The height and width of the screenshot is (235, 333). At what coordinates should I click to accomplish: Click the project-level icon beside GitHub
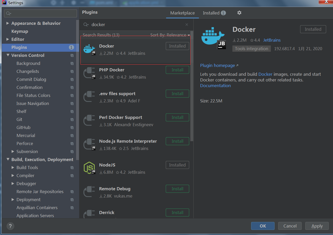pyautogui.click(x=72, y=127)
